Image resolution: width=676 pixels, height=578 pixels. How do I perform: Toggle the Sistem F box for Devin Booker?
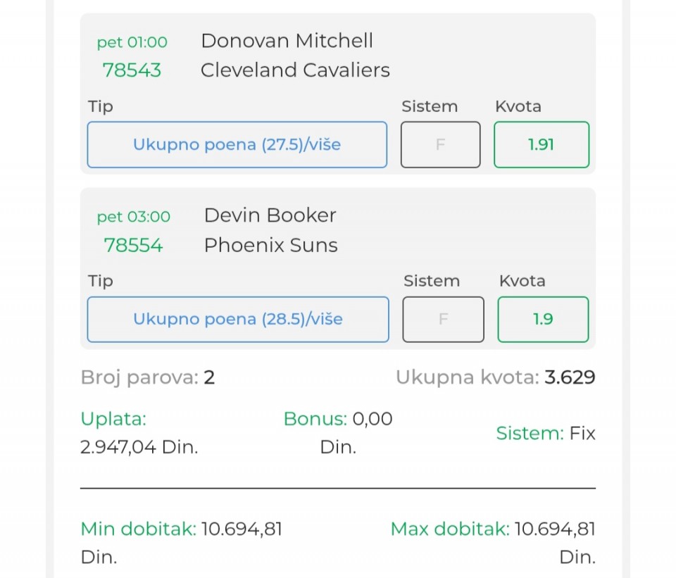[443, 320]
